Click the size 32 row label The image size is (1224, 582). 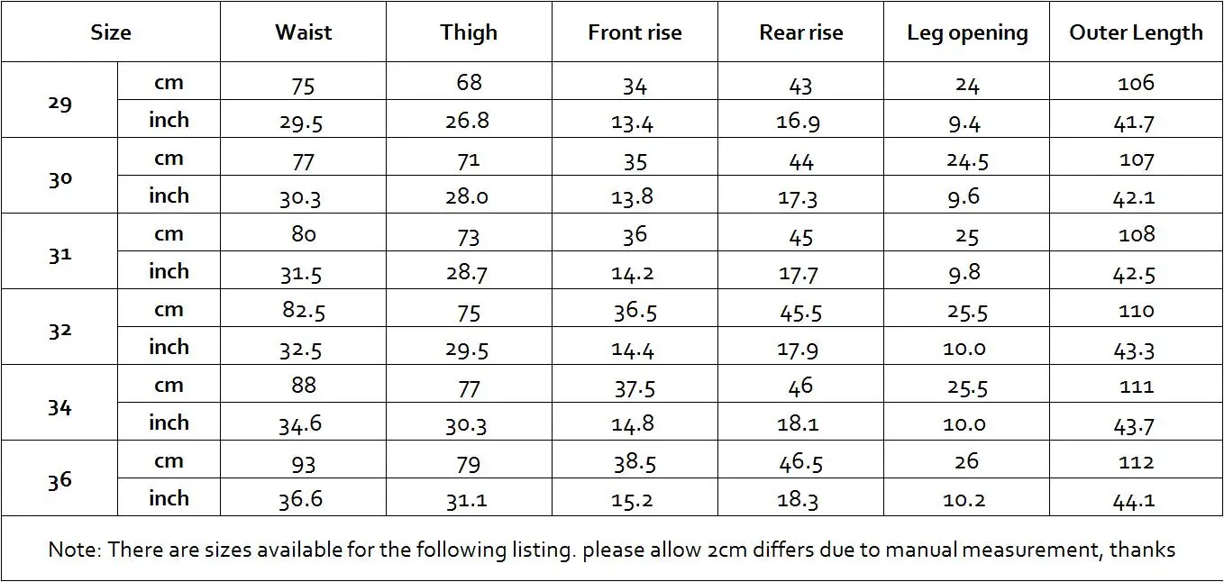click(59, 329)
